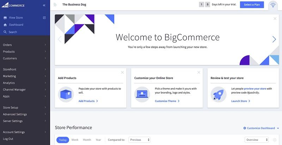Click Log Out in the sidebar
Screen dimensions: 282x145
click(x=8, y=139)
